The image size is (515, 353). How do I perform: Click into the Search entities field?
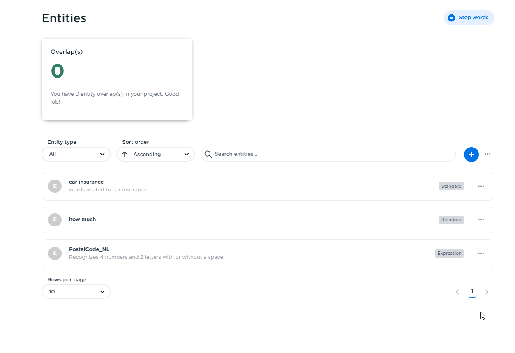coord(329,154)
